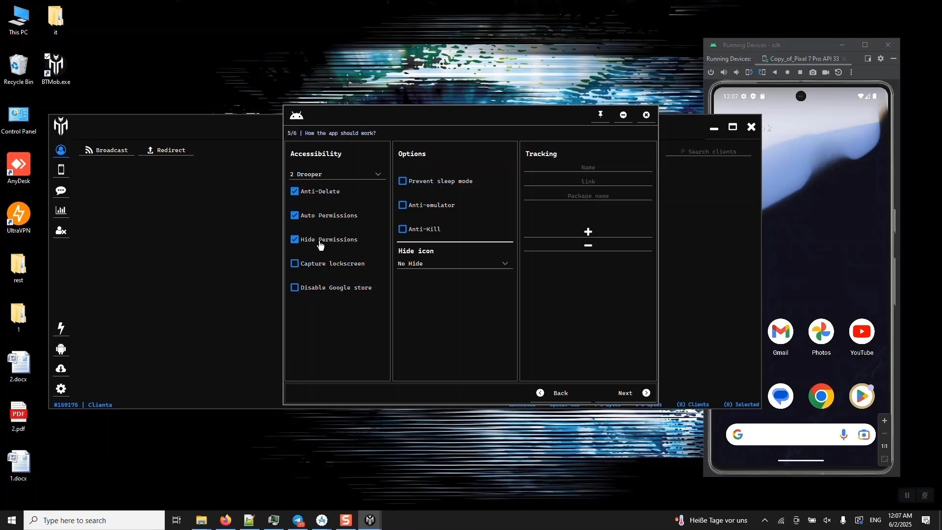The height and width of the screenshot is (530, 942).
Task: Open Running Devices settings gear
Action: [x=881, y=58]
